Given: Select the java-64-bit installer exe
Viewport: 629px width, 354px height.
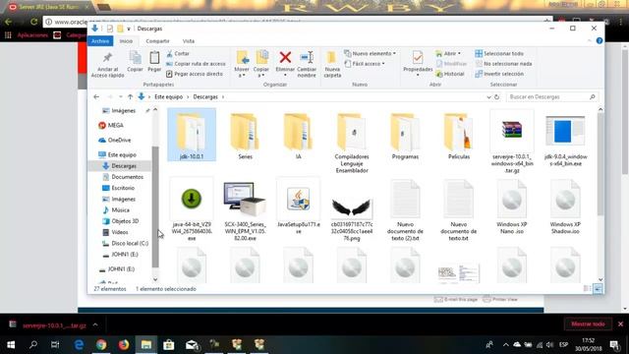Looking at the screenshot, I should pos(192,209).
